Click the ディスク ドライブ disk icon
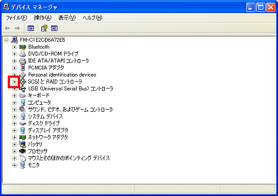Screen dimensions: 278x196 [23, 124]
